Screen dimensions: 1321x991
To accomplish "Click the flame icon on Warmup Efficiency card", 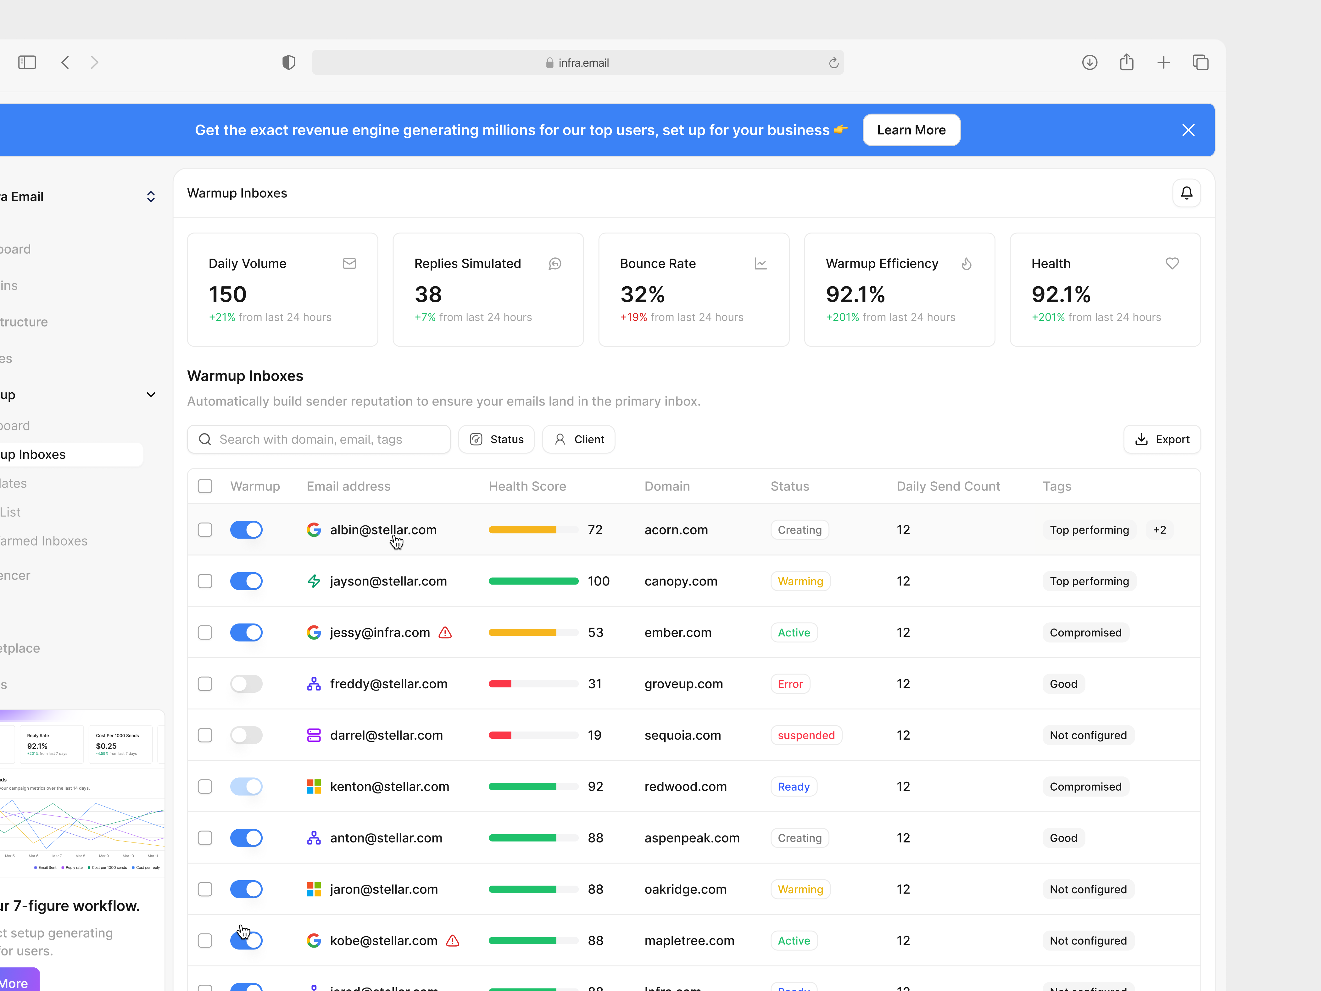I will click(967, 263).
